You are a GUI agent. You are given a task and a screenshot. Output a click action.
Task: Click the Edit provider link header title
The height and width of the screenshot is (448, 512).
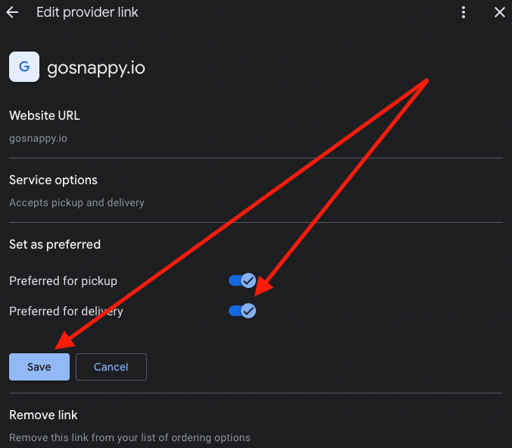(x=87, y=13)
